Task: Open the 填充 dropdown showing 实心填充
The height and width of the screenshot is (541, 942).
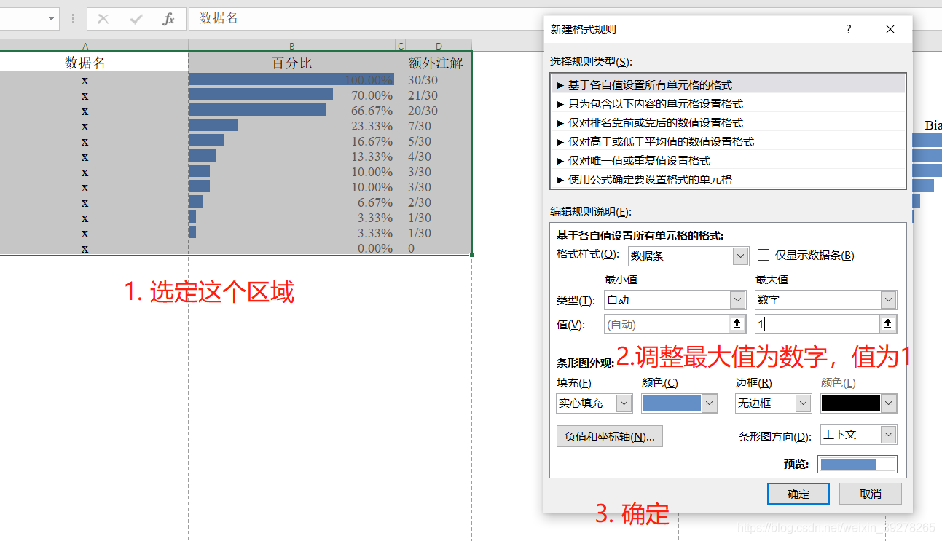Action: [624, 403]
